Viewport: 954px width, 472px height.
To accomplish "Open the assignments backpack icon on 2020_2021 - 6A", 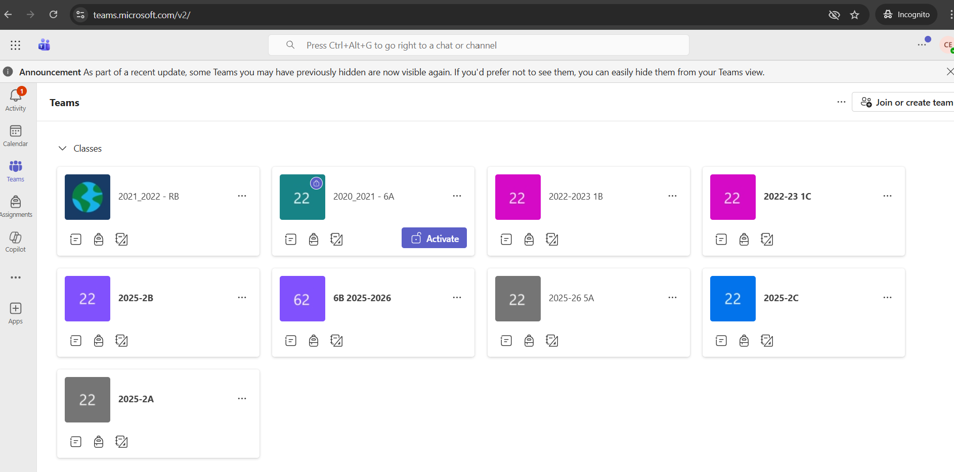I will tap(314, 240).
